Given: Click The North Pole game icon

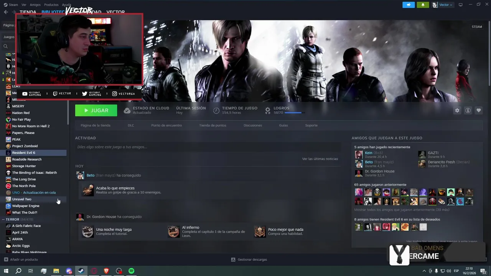Looking at the screenshot, I should point(8,186).
